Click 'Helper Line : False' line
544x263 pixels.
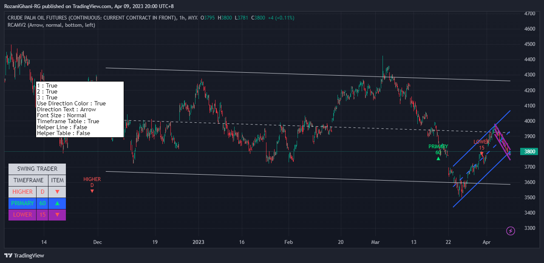(62, 127)
